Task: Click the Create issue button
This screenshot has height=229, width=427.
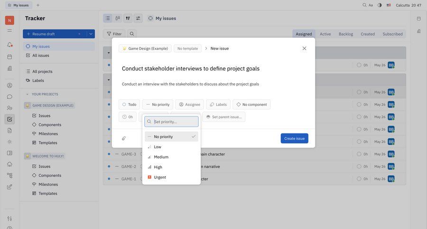Action: pyautogui.click(x=294, y=139)
